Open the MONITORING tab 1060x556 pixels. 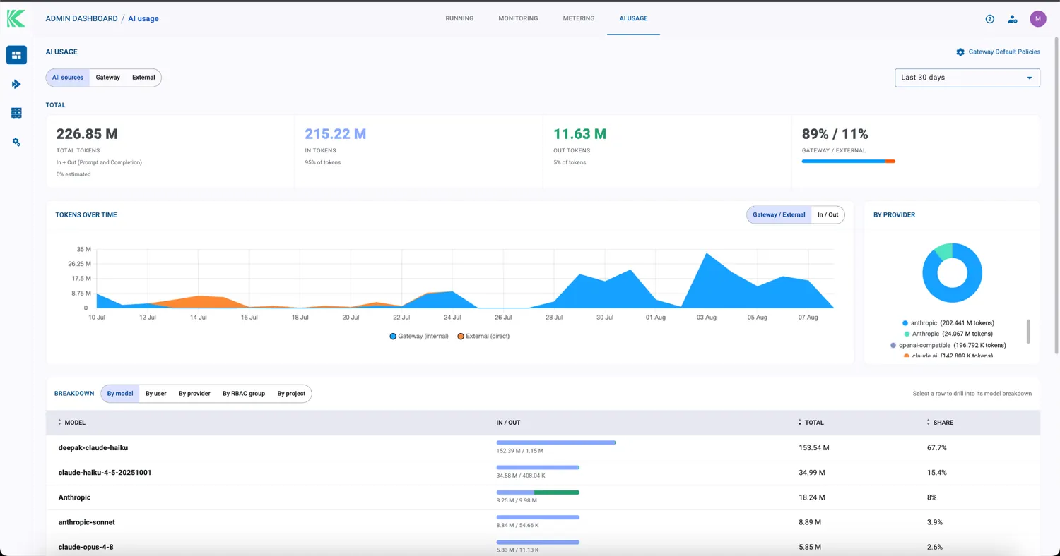coord(518,18)
